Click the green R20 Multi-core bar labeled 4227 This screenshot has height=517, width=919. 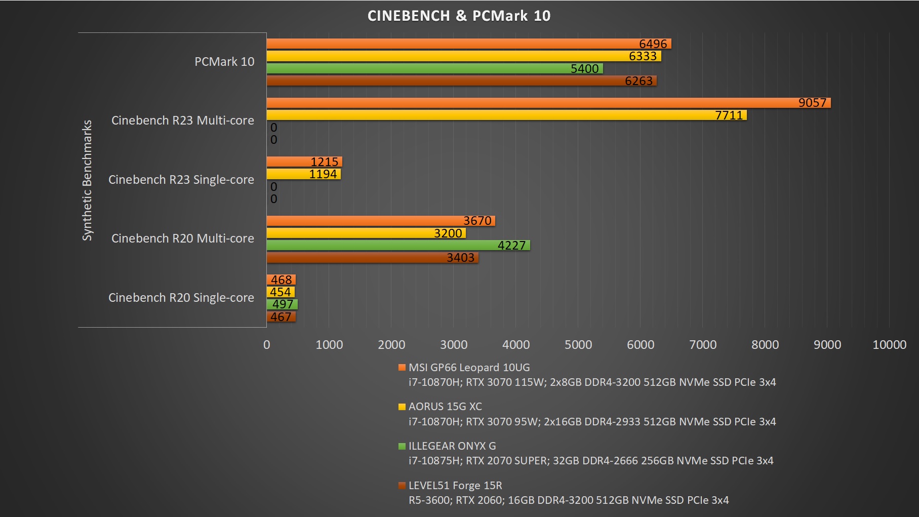coord(398,246)
